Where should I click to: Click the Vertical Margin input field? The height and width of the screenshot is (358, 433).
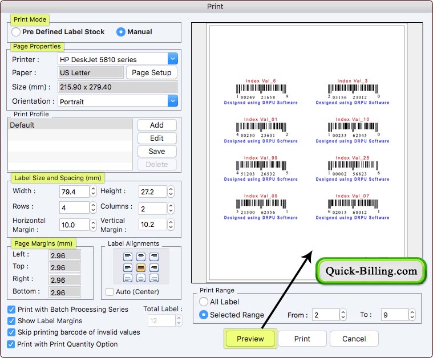click(x=153, y=224)
